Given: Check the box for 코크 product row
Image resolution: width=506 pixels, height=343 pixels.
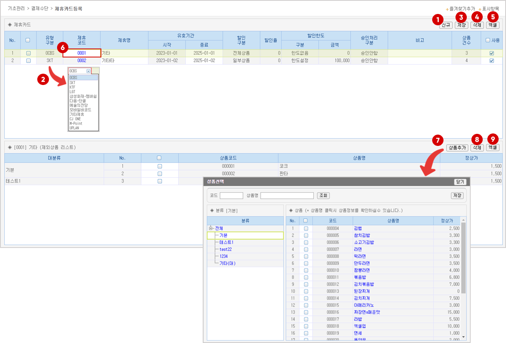Looking at the screenshot, I should [x=160, y=166].
